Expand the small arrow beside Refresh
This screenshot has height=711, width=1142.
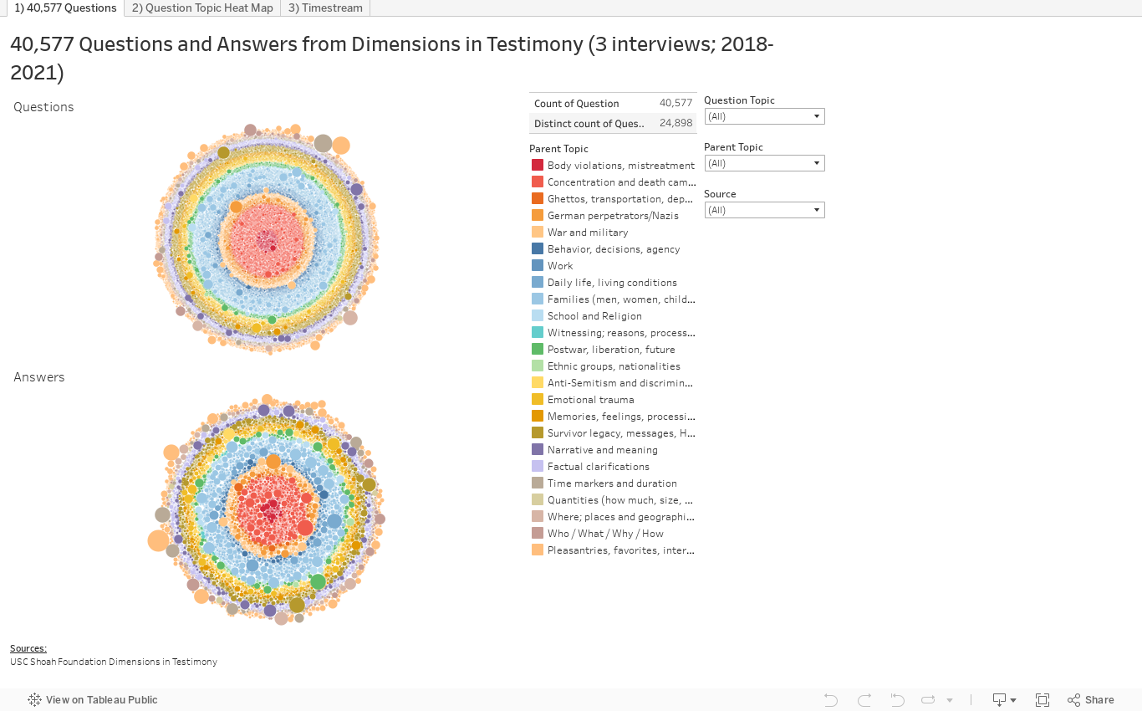tap(950, 700)
